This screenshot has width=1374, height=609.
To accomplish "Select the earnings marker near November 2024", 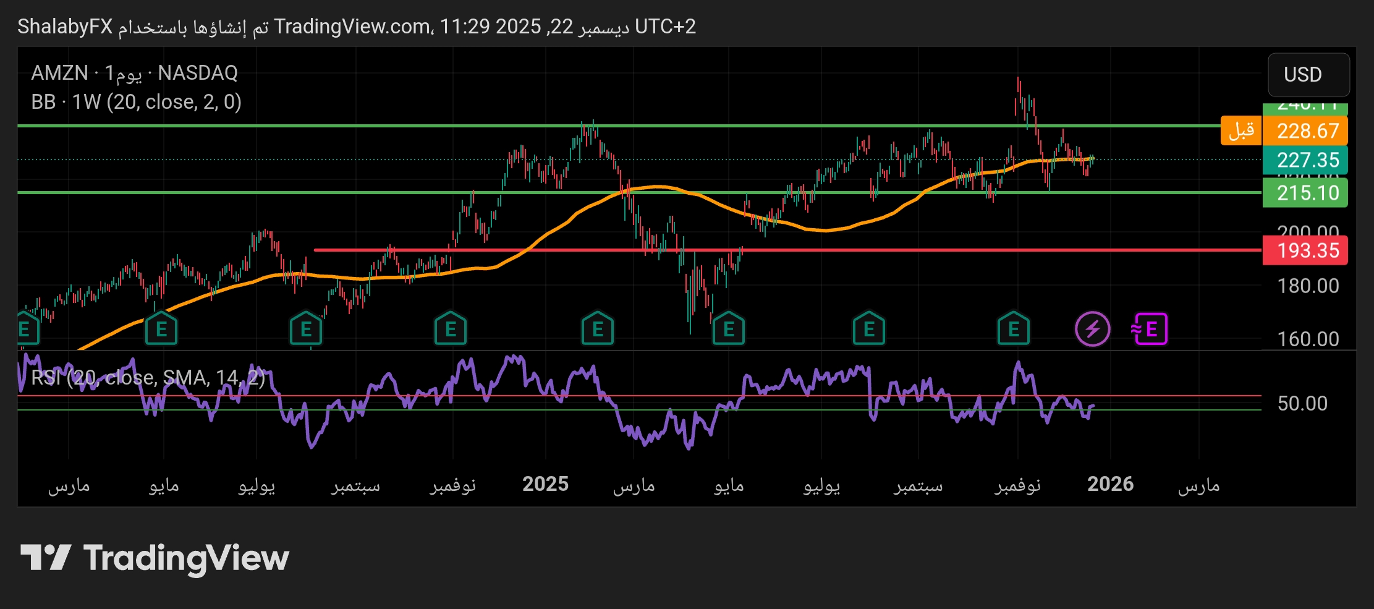I will pos(451,329).
